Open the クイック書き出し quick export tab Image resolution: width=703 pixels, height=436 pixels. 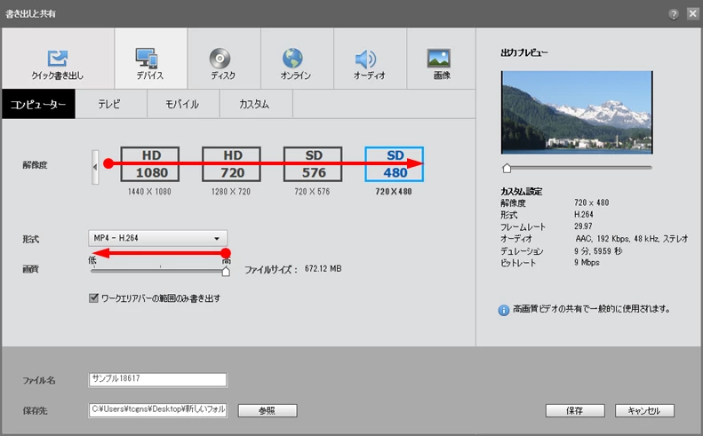(x=58, y=59)
